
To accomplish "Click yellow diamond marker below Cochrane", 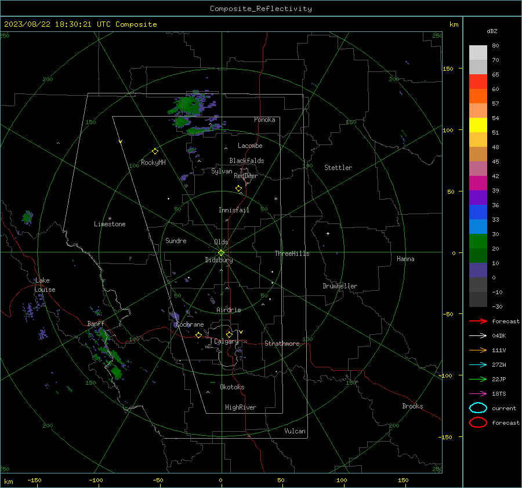I will point(199,335).
